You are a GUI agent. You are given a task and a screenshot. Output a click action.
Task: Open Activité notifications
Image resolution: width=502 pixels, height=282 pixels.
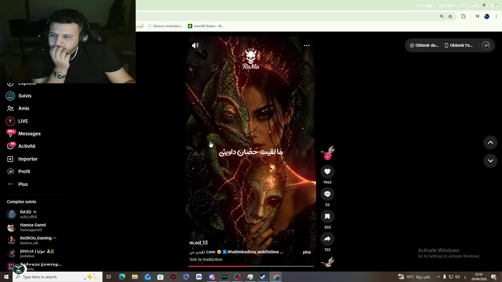[x=27, y=146]
